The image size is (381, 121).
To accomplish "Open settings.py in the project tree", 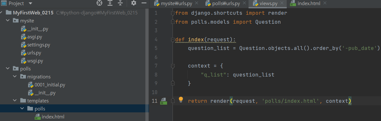I will 38,45.
